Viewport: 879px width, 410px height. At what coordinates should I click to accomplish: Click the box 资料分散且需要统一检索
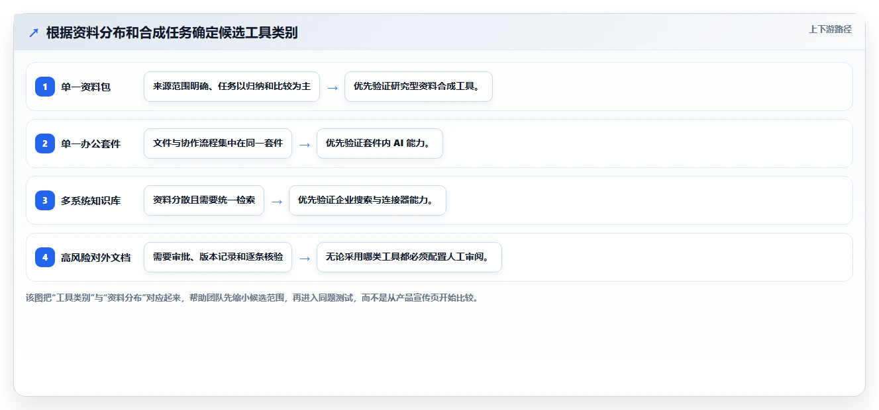[x=204, y=200]
